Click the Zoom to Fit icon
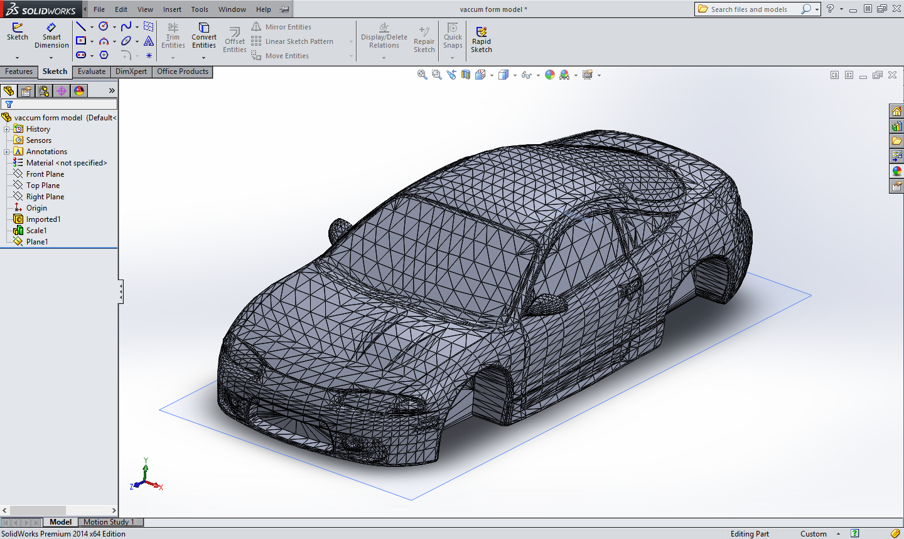Image resolution: width=904 pixels, height=539 pixels. [x=422, y=75]
